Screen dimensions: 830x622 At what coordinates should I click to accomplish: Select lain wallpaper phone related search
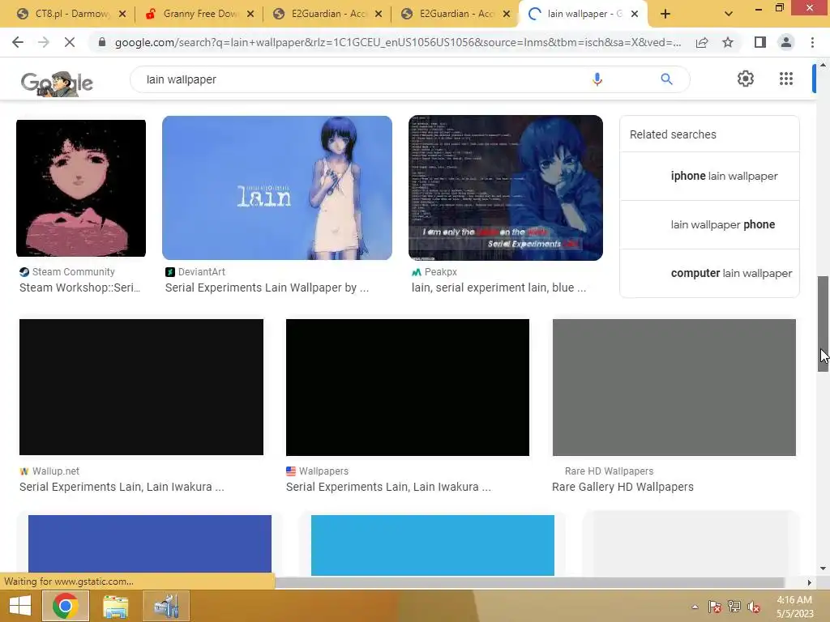pyautogui.click(x=709, y=225)
